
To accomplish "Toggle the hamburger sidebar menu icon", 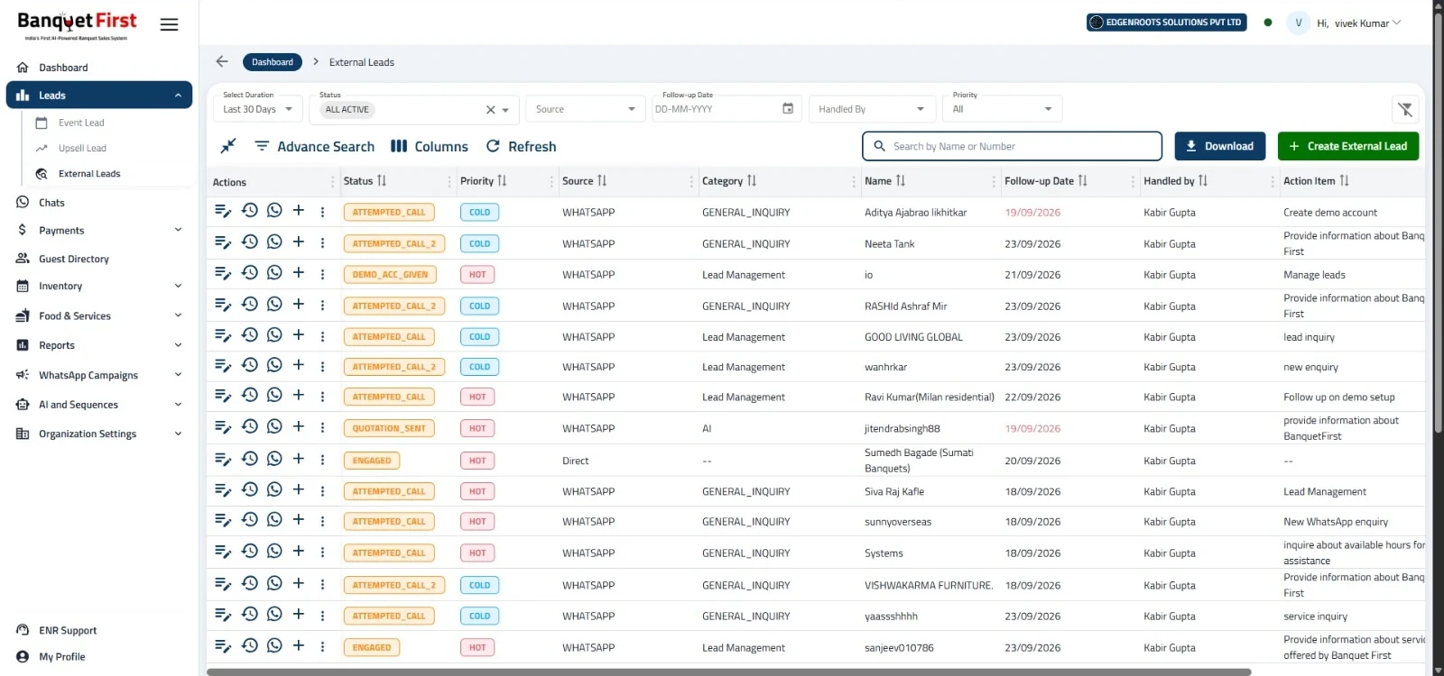I will point(169,24).
